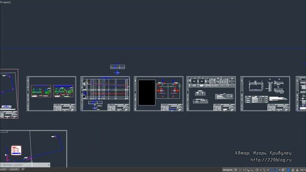
Task: Open polar tracking angle dropdown arrow
Action: [261, 170]
